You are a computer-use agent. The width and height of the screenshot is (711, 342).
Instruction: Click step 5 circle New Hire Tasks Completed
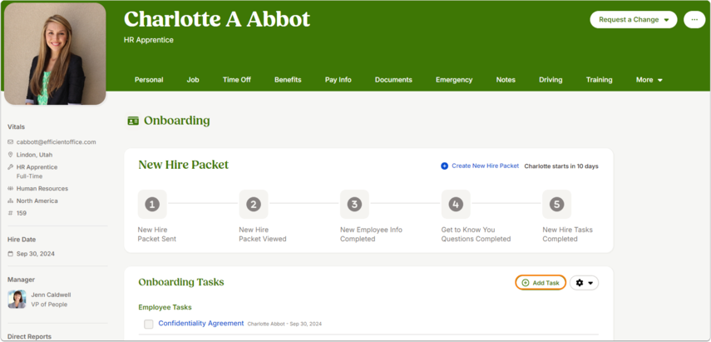(557, 205)
